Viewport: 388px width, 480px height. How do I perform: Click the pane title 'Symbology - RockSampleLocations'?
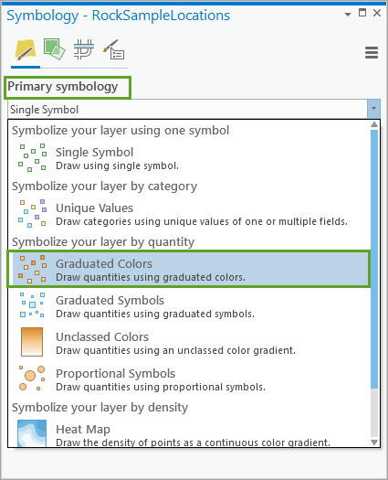coord(118,16)
